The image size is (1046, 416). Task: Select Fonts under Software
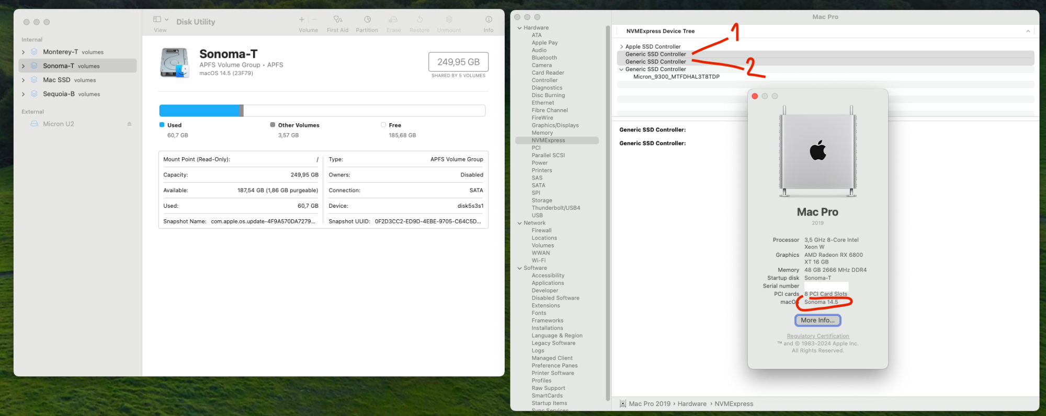click(539, 313)
